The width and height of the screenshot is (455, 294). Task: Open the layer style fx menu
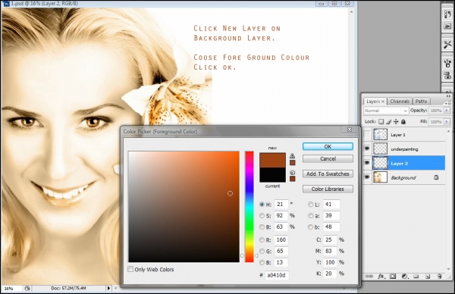coord(381,277)
